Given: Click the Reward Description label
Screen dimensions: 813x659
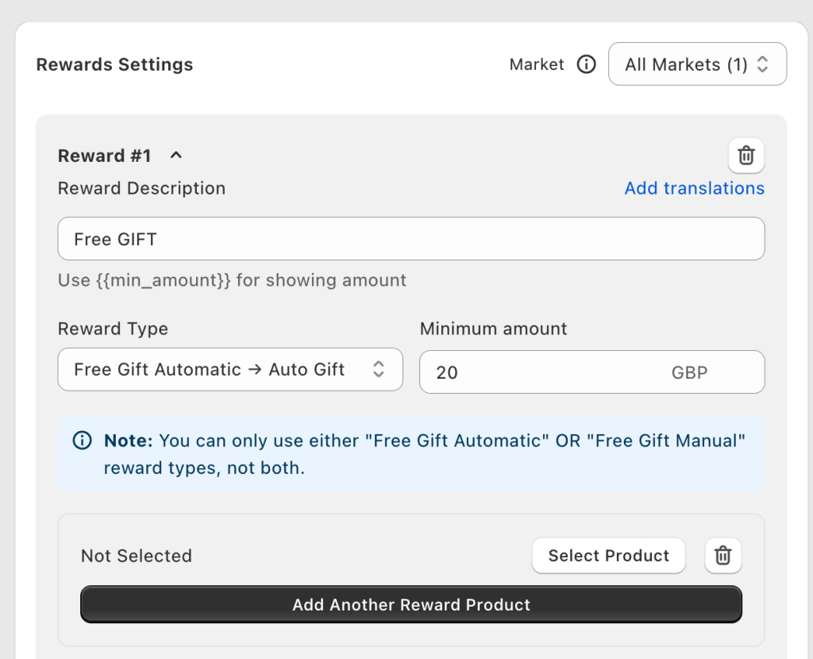Looking at the screenshot, I should (x=141, y=188).
